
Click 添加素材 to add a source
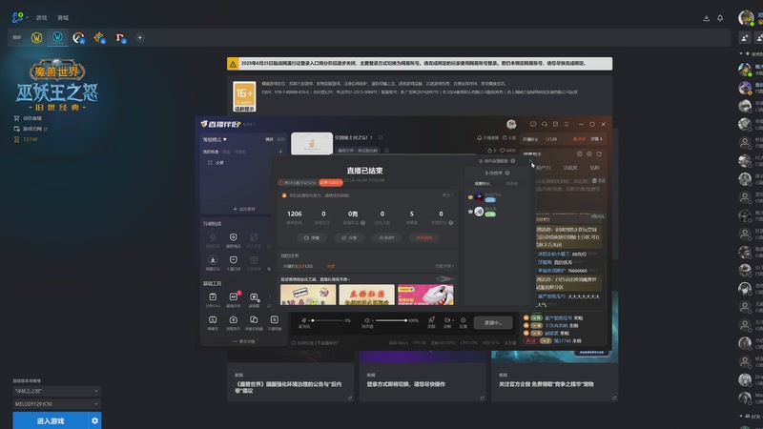[244, 209]
